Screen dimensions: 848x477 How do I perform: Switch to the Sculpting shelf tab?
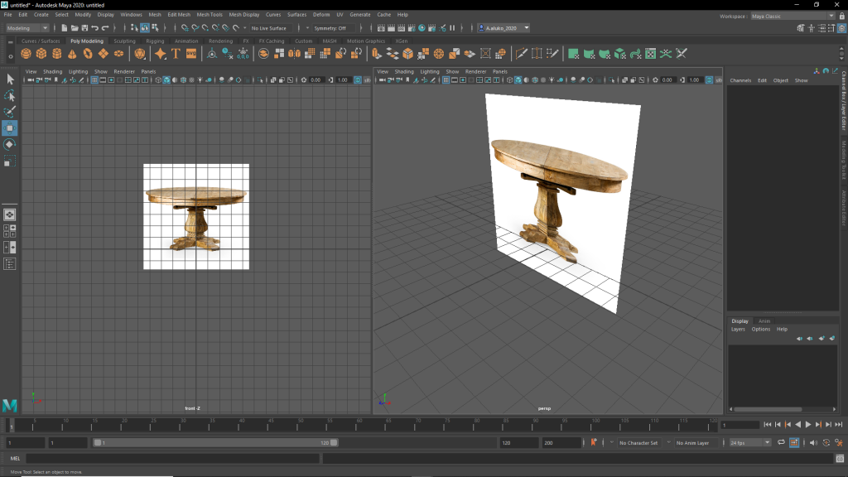click(124, 41)
